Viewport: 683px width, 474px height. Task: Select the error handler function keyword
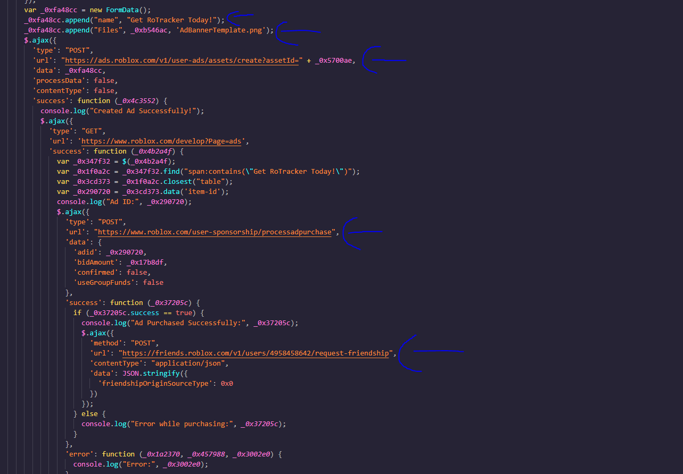point(119,454)
